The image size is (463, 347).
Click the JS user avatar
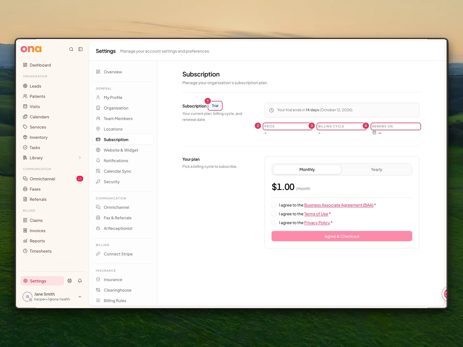coord(27,297)
